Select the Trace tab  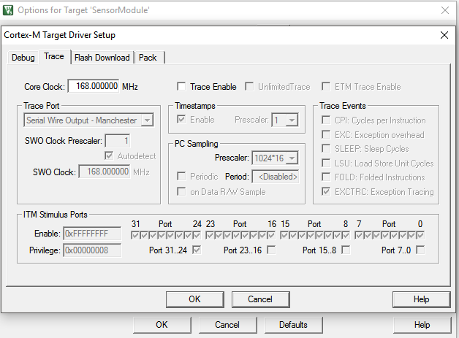pyautogui.click(x=54, y=56)
